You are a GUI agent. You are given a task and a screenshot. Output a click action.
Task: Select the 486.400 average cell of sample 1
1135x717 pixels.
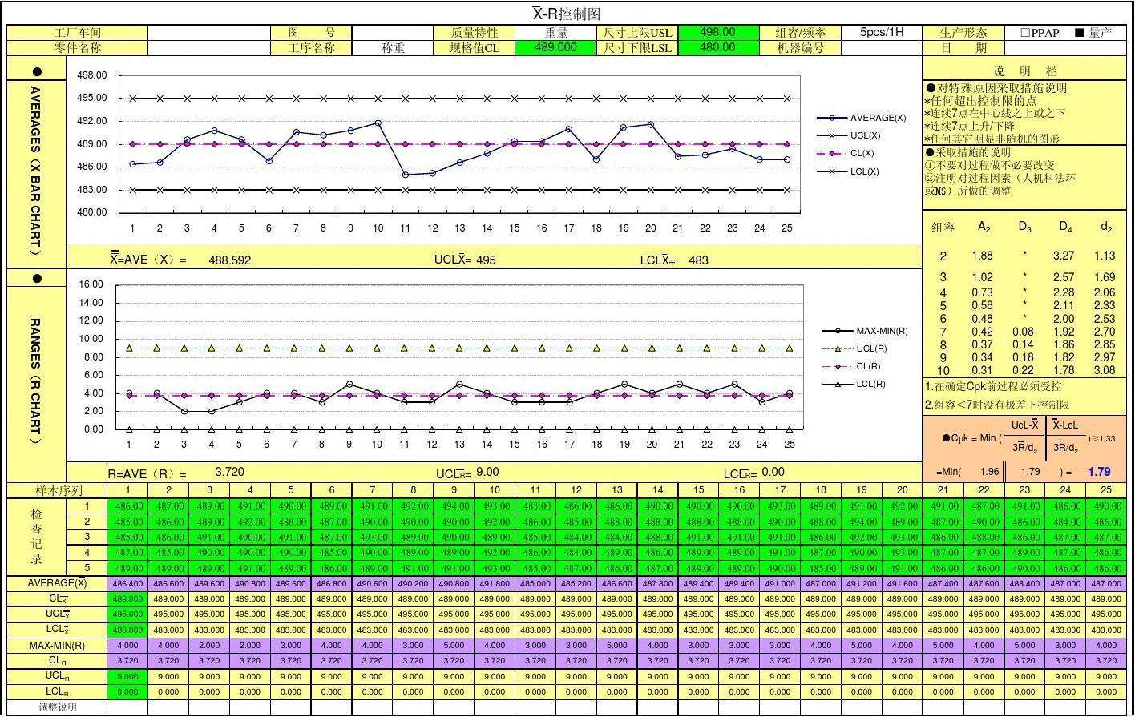pyautogui.click(x=128, y=583)
